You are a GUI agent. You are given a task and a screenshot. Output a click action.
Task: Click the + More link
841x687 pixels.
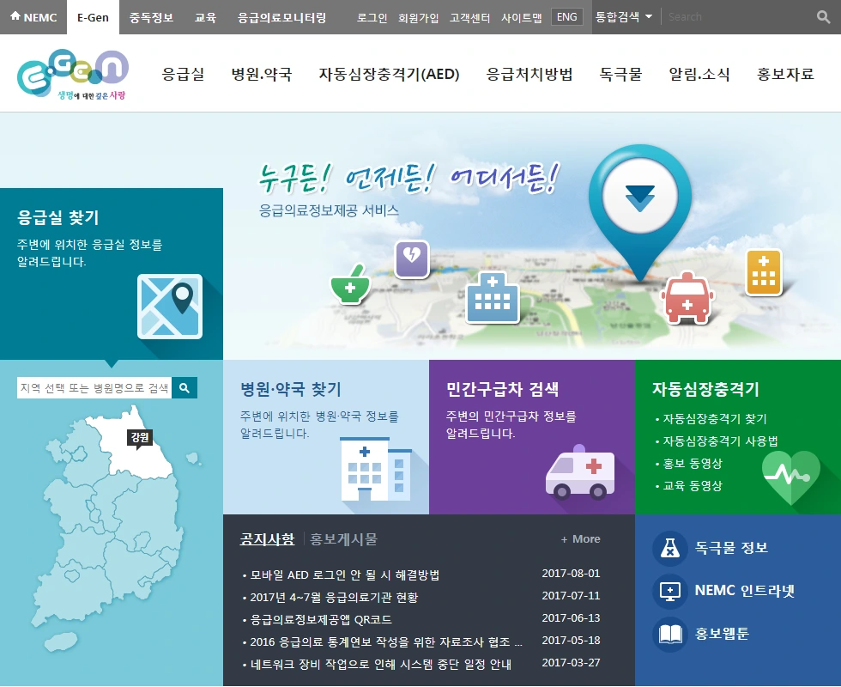580,539
